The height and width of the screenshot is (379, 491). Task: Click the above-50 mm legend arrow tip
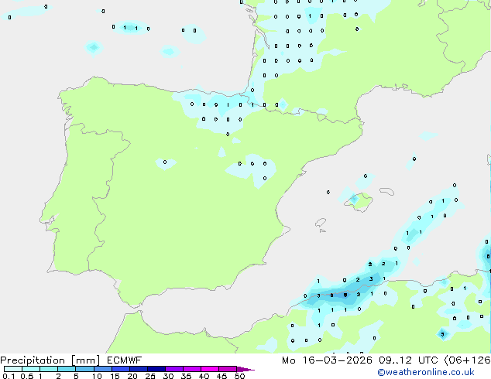[245, 369]
